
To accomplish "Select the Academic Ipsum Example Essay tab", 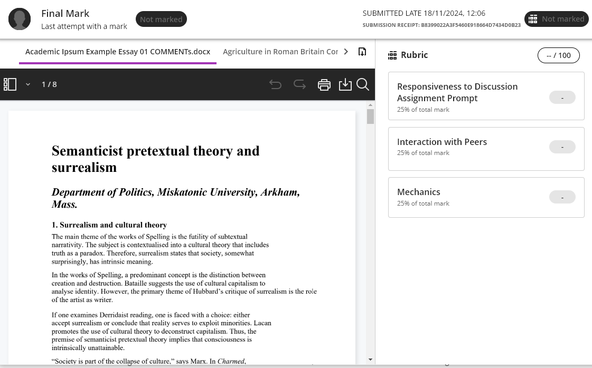I will [118, 52].
